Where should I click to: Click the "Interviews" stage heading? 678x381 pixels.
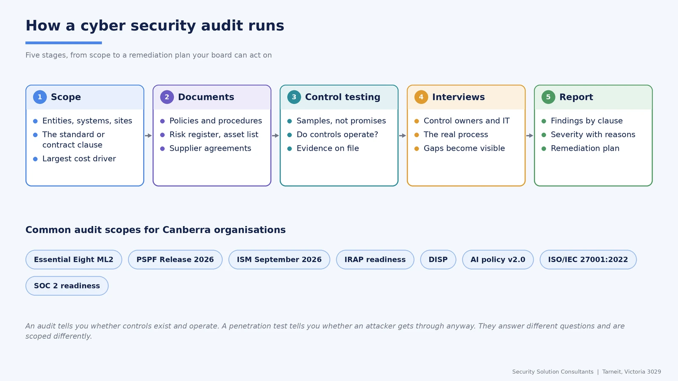tap(458, 97)
